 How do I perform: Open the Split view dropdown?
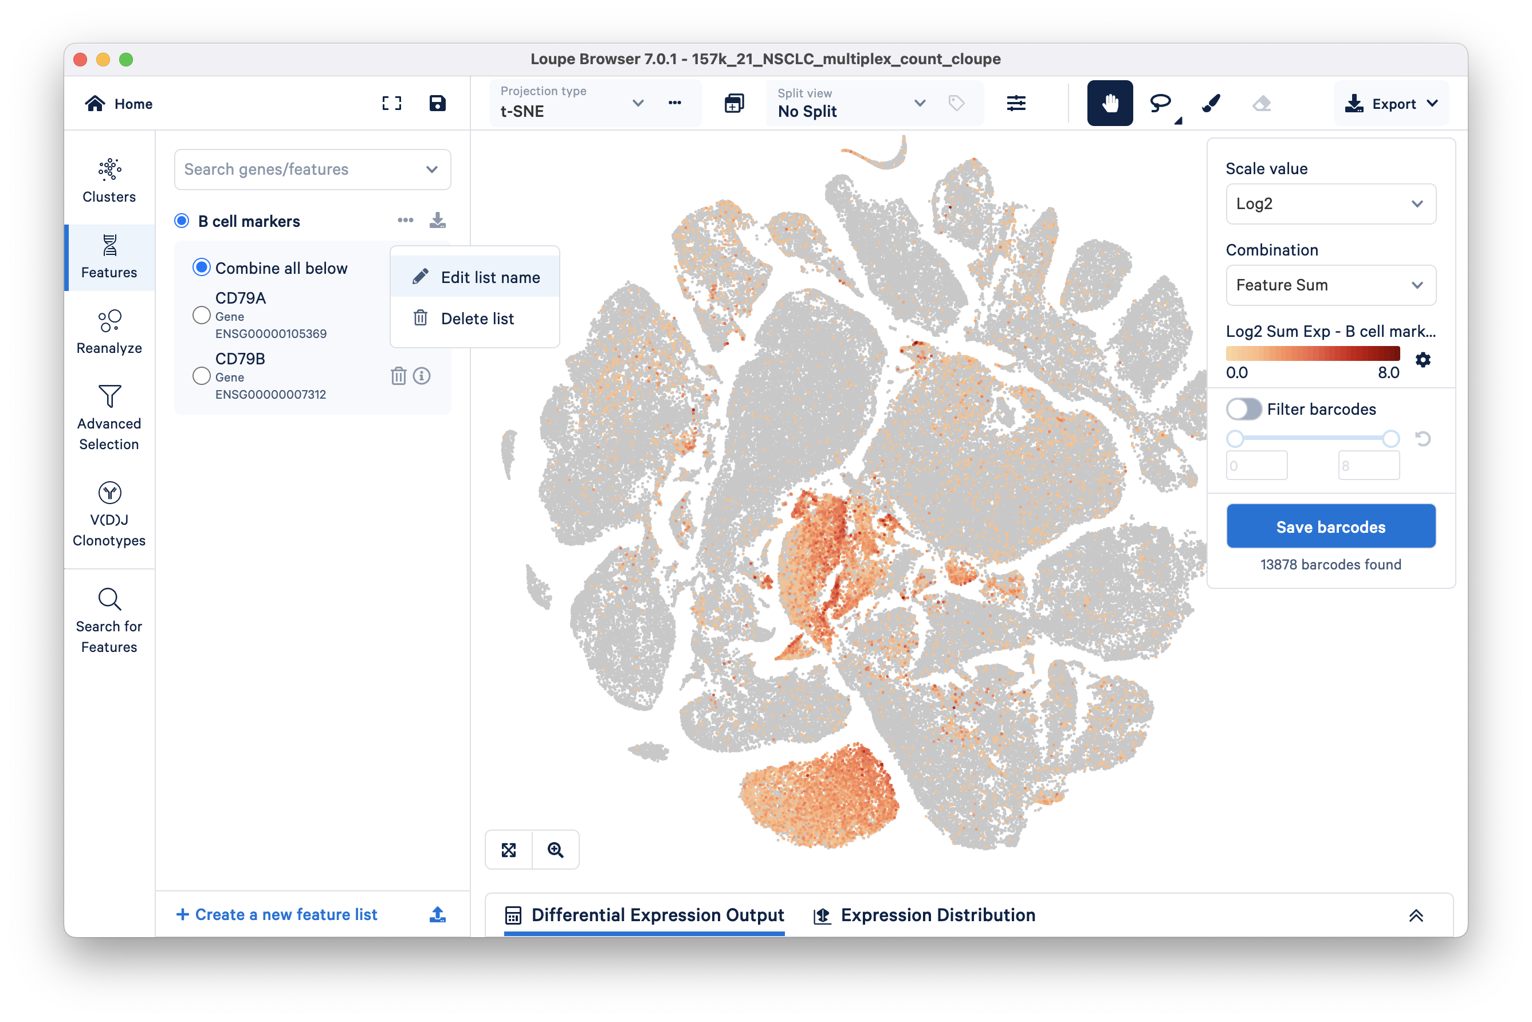[920, 103]
